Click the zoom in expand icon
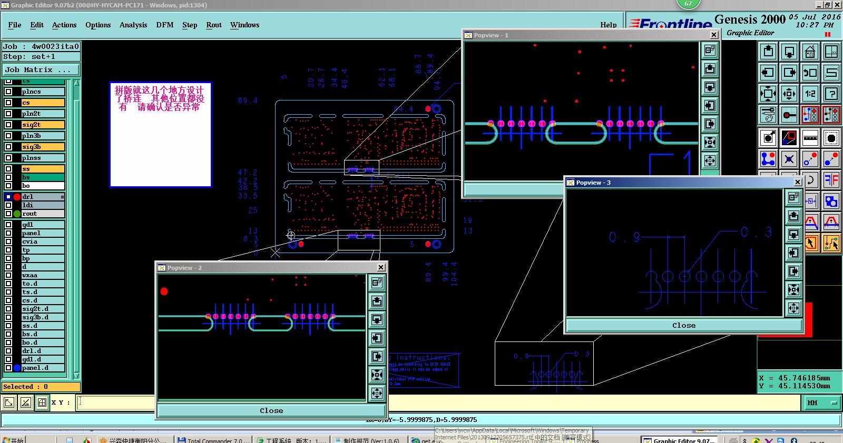The height and width of the screenshot is (443, 843). [x=768, y=94]
